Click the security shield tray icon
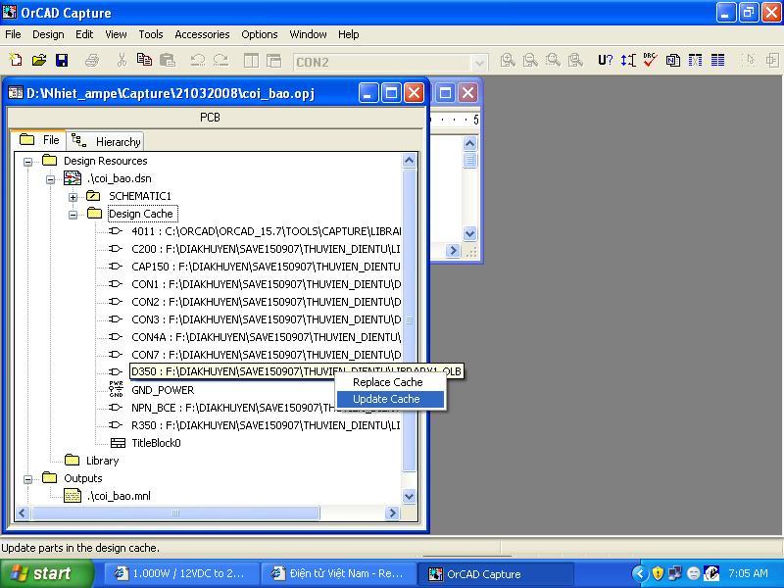Screen dimensions: 784x588 658,573
